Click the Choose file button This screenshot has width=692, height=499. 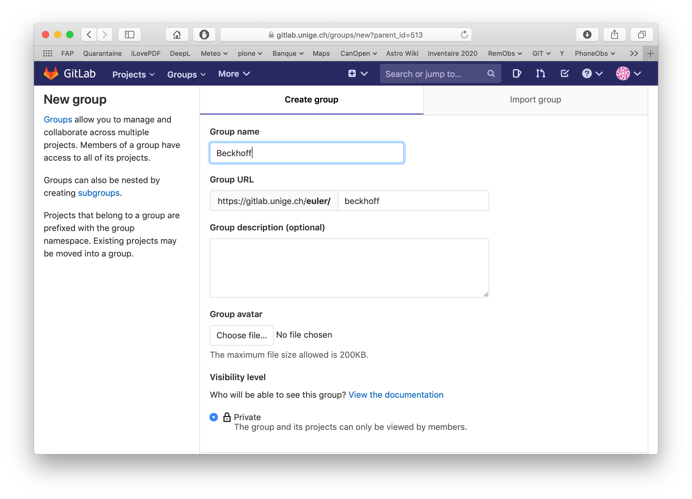pyautogui.click(x=241, y=335)
